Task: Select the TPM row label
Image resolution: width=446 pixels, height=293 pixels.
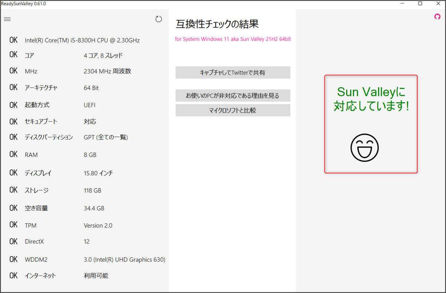Action: coord(30,225)
